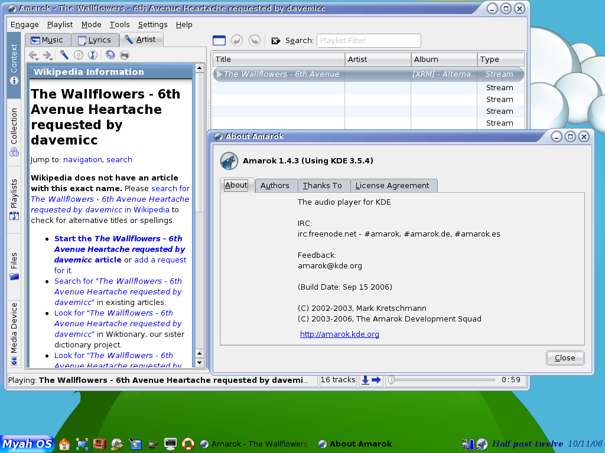
Task: Click the bottom scroll-down arrow of Wikipedia pane
Action: point(200,363)
